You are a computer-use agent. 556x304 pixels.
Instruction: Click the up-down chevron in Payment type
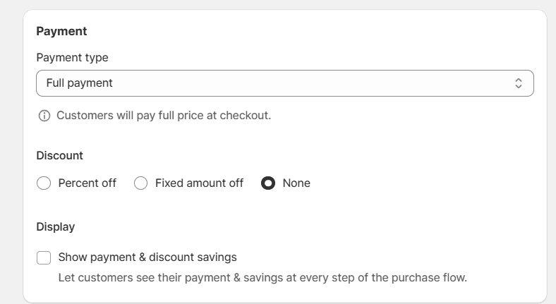tap(519, 83)
